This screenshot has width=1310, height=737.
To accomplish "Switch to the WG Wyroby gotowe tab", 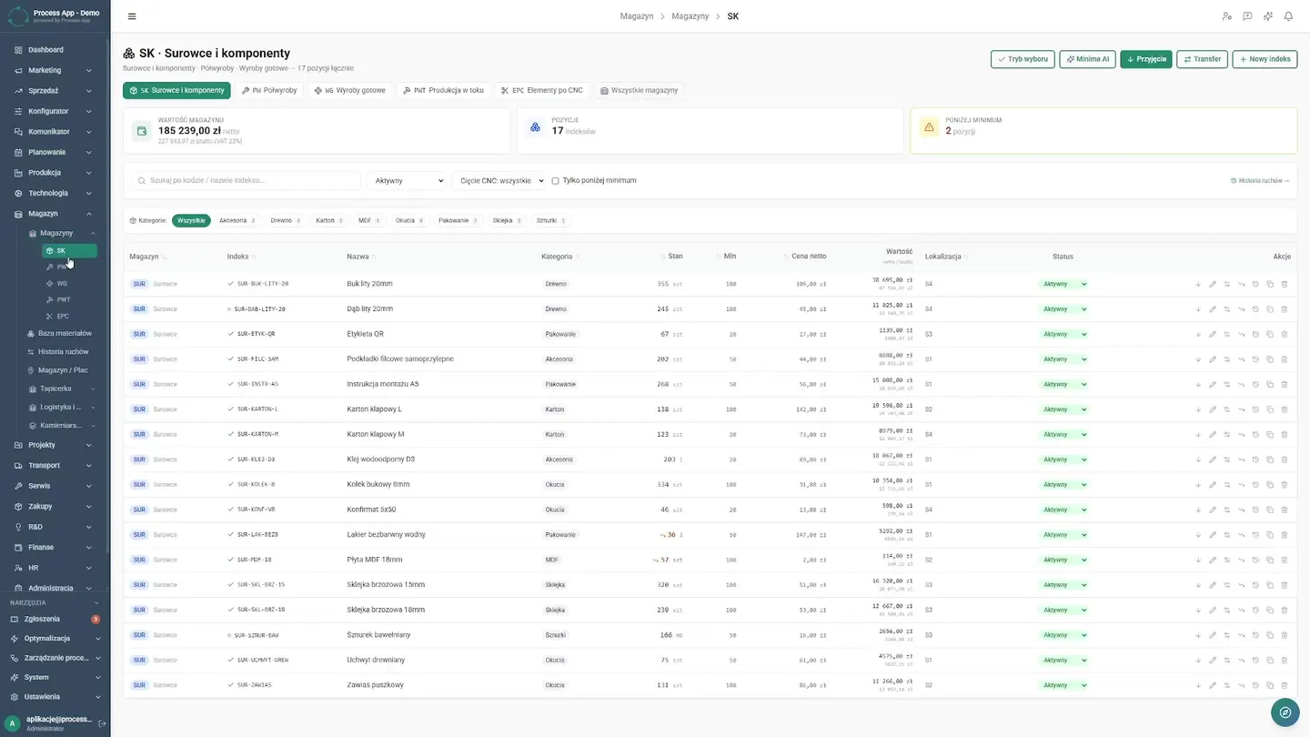I will (349, 91).
